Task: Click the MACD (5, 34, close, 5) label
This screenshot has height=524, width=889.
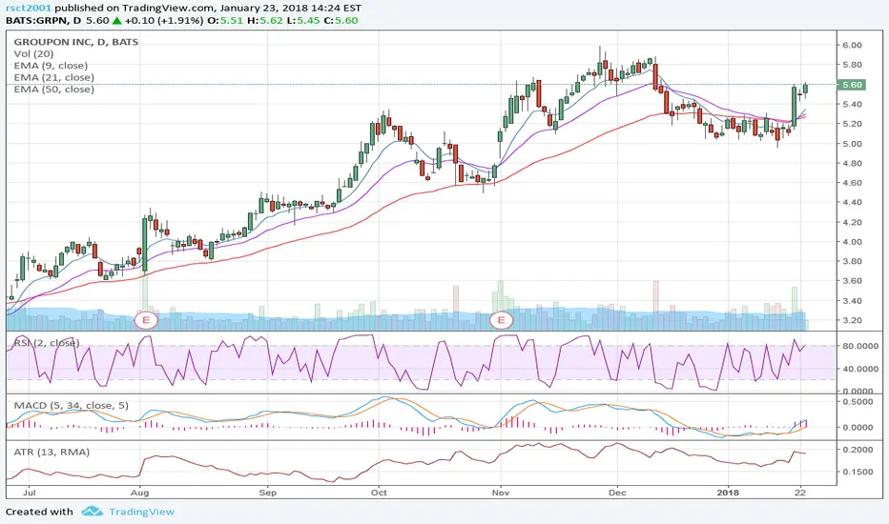Action: [x=71, y=406]
